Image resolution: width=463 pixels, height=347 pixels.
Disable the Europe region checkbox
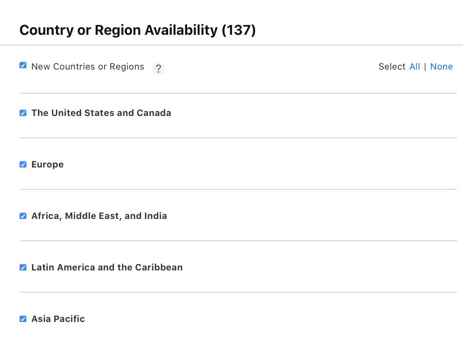[x=23, y=164]
